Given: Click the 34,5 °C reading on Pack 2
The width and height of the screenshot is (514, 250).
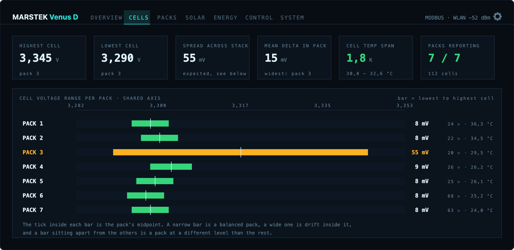Looking at the screenshot, I should [482, 138].
